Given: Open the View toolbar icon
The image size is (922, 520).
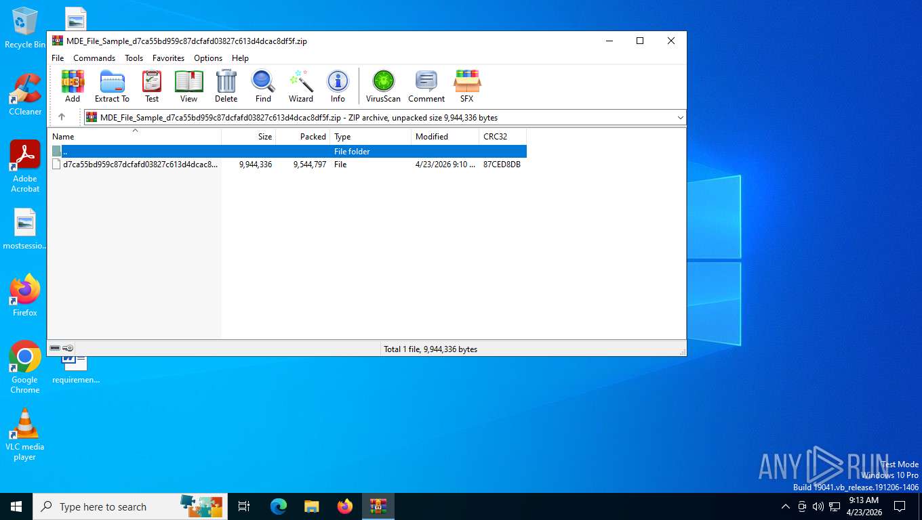Looking at the screenshot, I should (188, 86).
